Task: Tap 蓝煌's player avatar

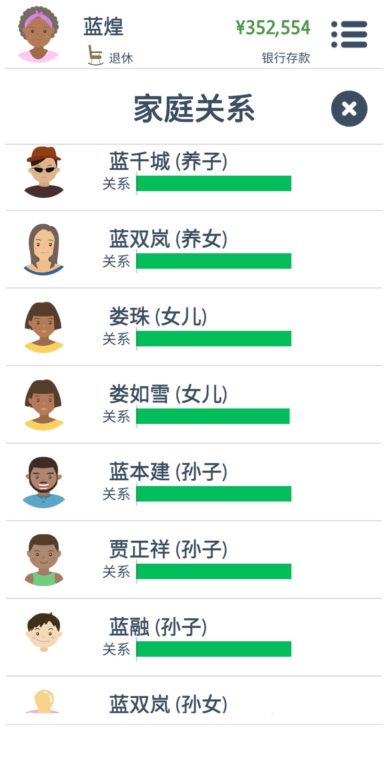Action: click(x=39, y=34)
